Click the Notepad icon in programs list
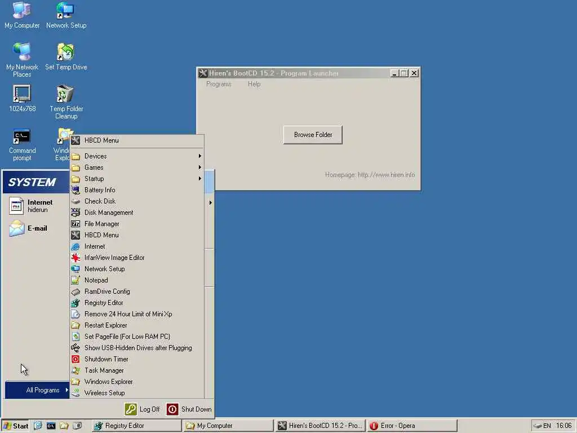Viewport: 577px width, 433px height. click(x=76, y=280)
